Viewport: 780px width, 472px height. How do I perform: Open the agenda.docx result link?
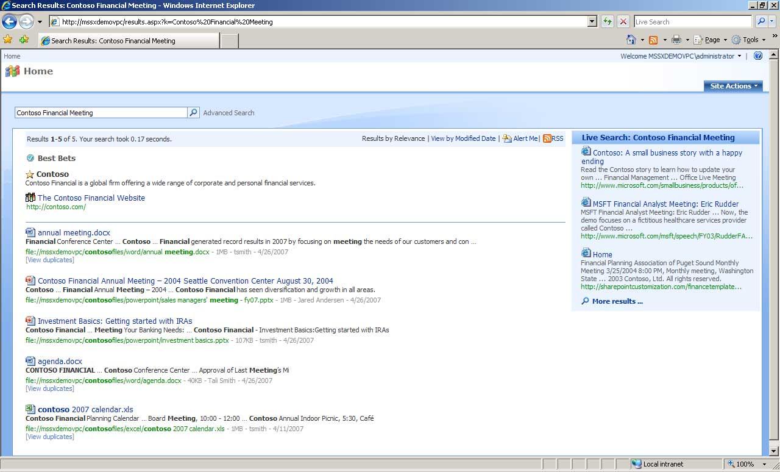pyautogui.click(x=60, y=361)
